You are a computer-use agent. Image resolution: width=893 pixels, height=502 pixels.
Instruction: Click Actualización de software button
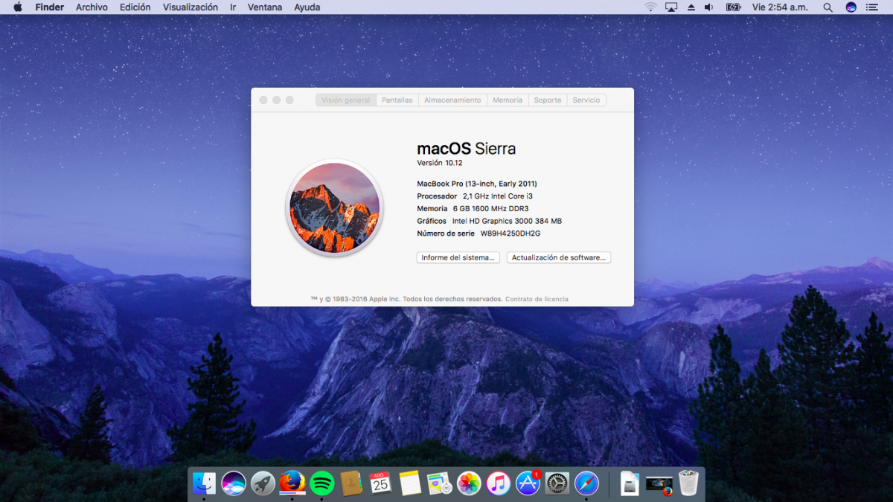pyautogui.click(x=559, y=258)
